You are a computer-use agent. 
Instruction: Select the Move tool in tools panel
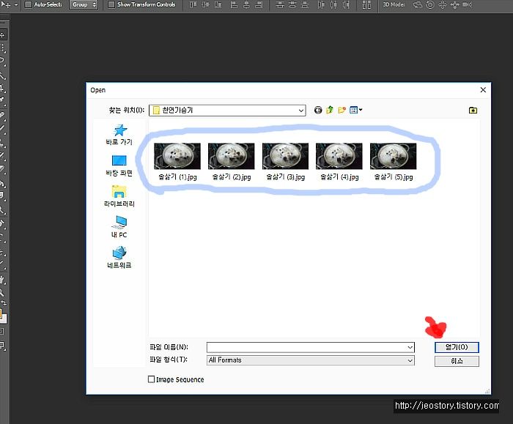pyautogui.click(x=3, y=35)
